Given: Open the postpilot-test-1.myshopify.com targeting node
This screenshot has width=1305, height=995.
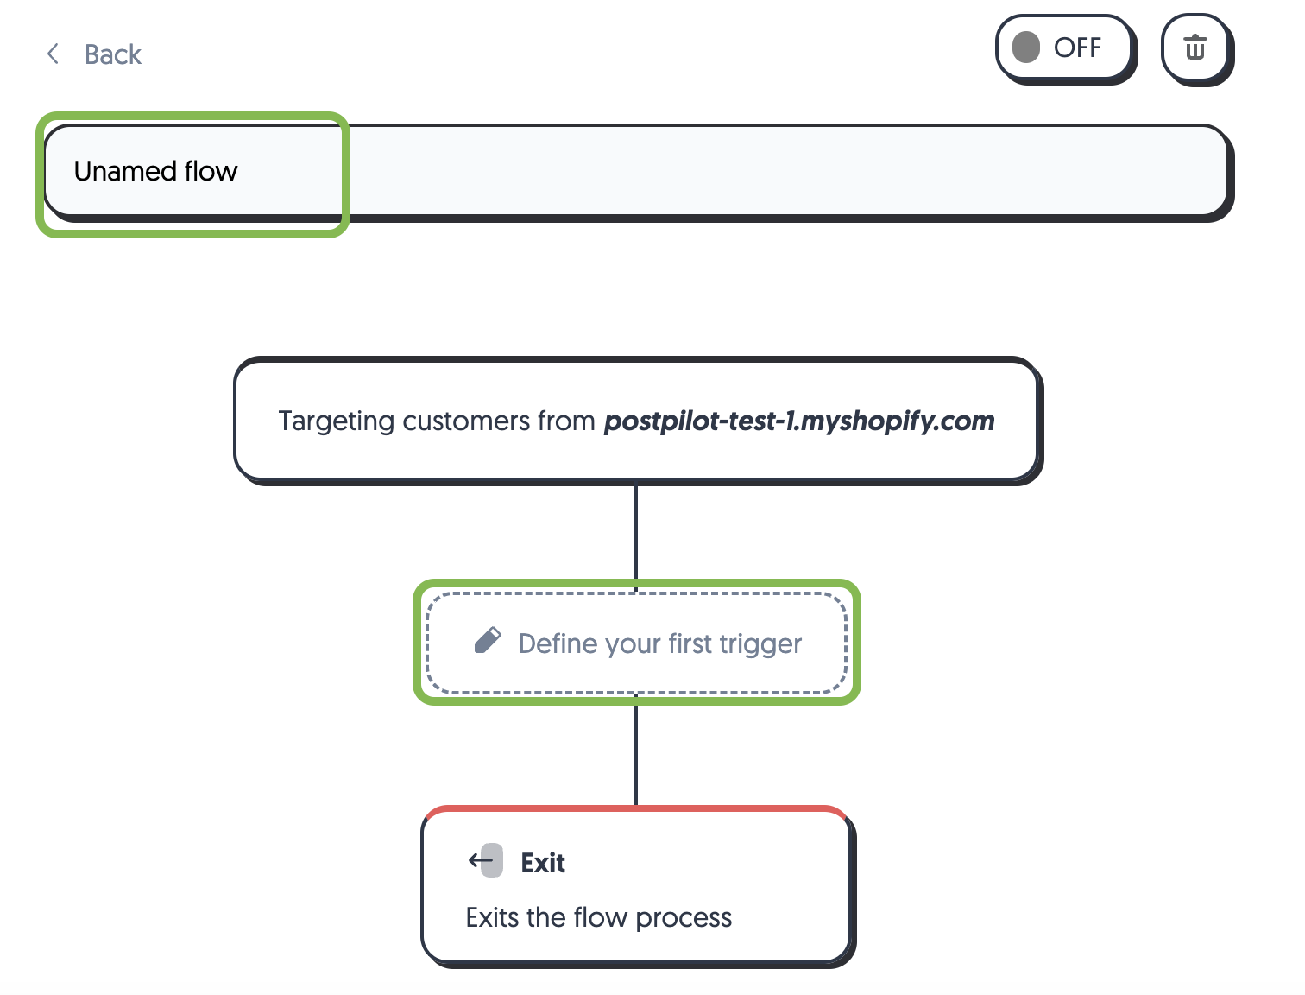Looking at the screenshot, I should pos(637,421).
